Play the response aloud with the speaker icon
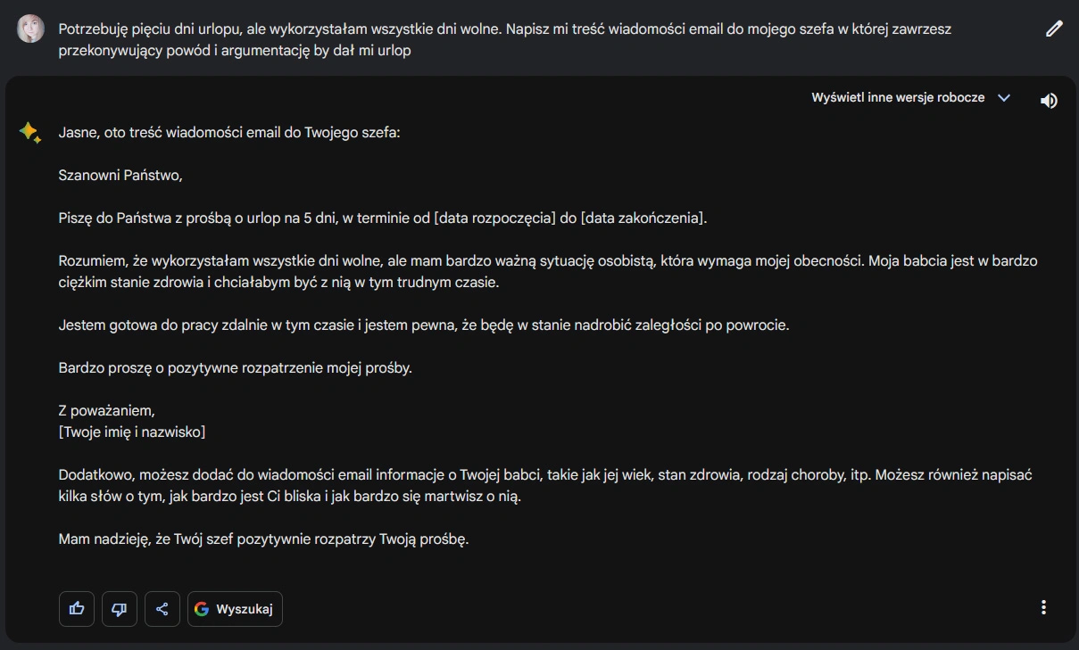The image size is (1079, 650). pyautogui.click(x=1049, y=101)
